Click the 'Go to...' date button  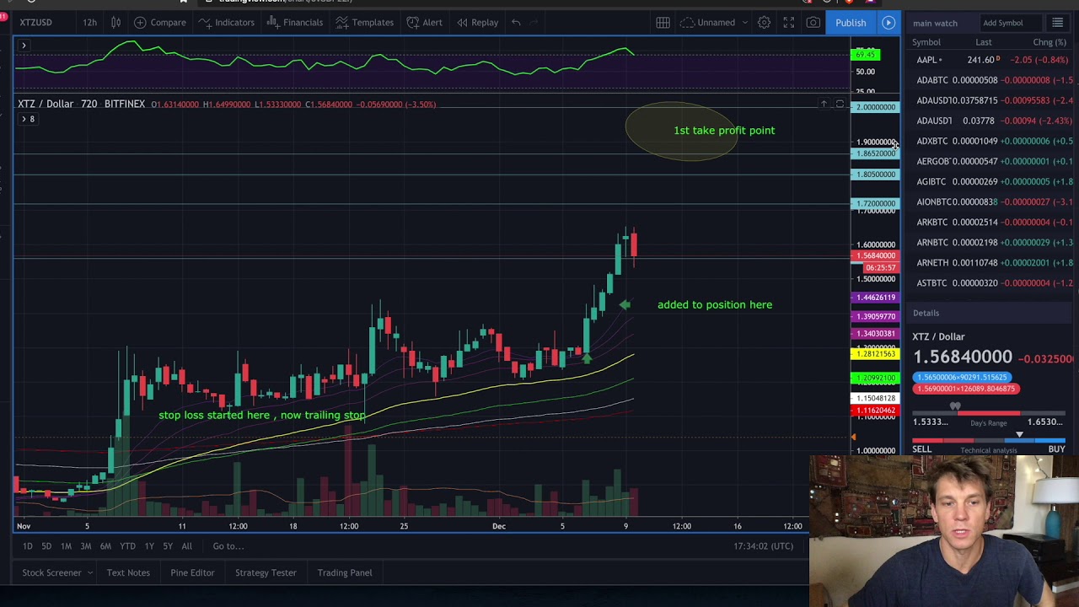(x=228, y=546)
